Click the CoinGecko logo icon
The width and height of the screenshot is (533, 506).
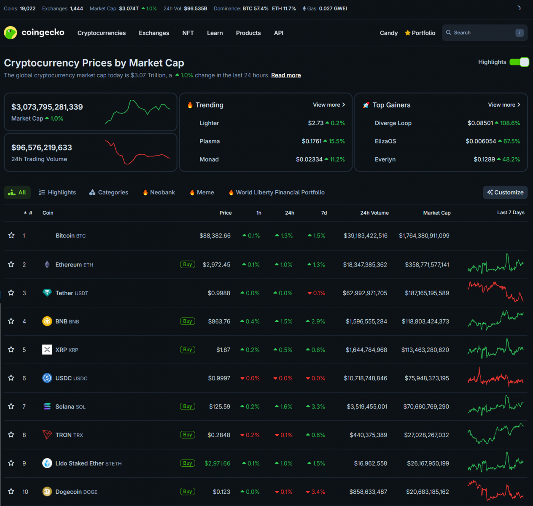coord(11,32)
